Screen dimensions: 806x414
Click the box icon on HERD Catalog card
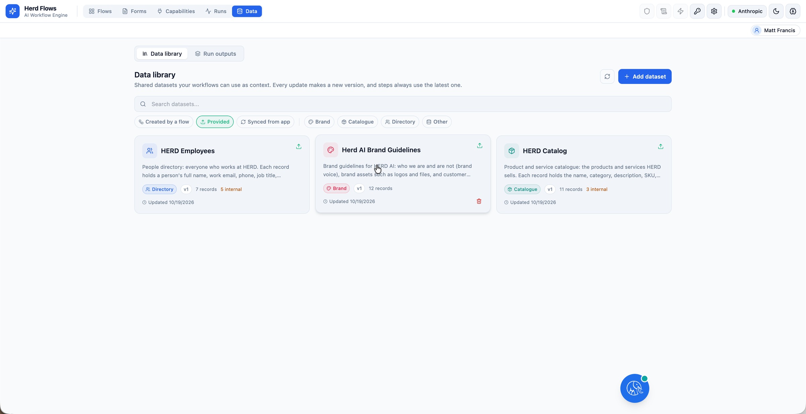point(511,151)
